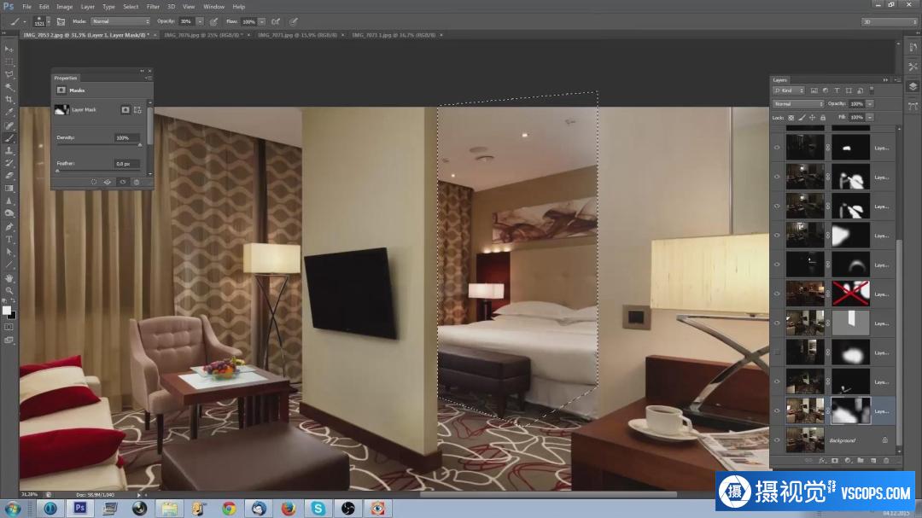The height and width of the screenshot is (518, 922).
Task: Open the Image menu
Action: pyautogui.click(x=64, y=7)
